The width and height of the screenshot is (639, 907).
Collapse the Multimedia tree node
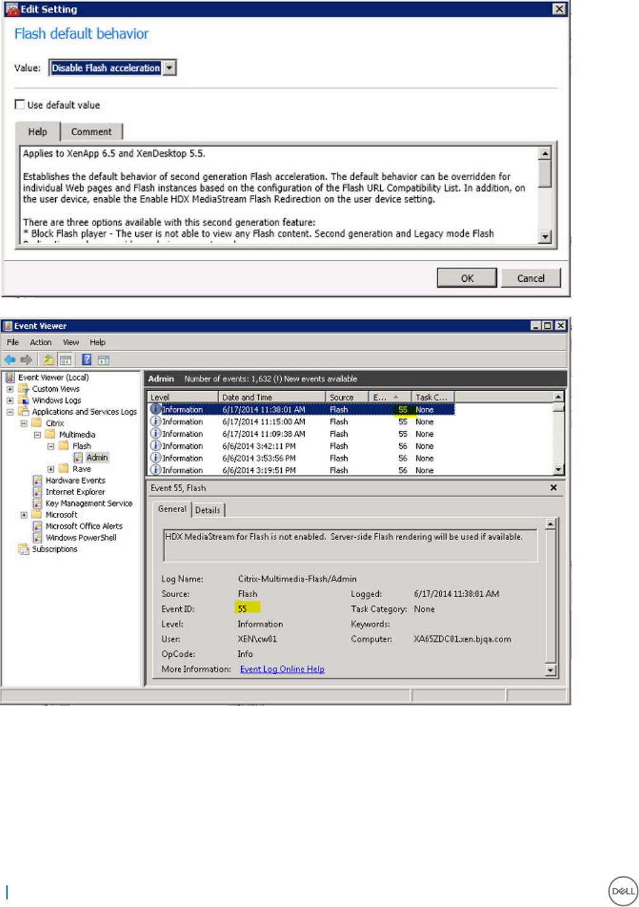click(37, 434)
